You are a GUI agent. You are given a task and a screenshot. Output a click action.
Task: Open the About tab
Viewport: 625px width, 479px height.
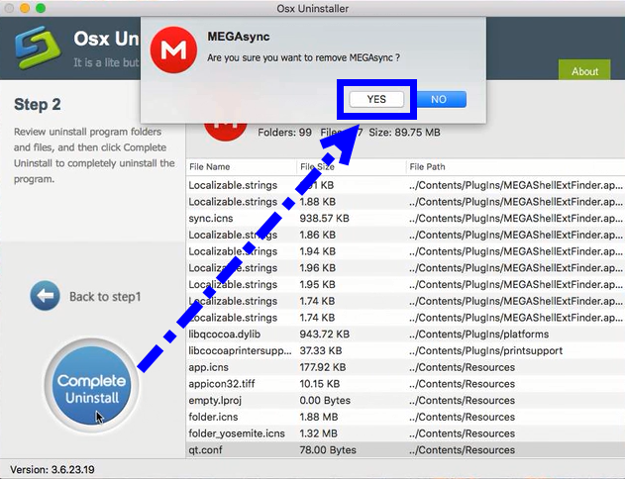(584, 71)
